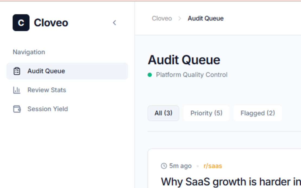The image size is (301, 188).
Task: Click the clipboard icon beside Audit Queue
Action: tap(17, 71)
